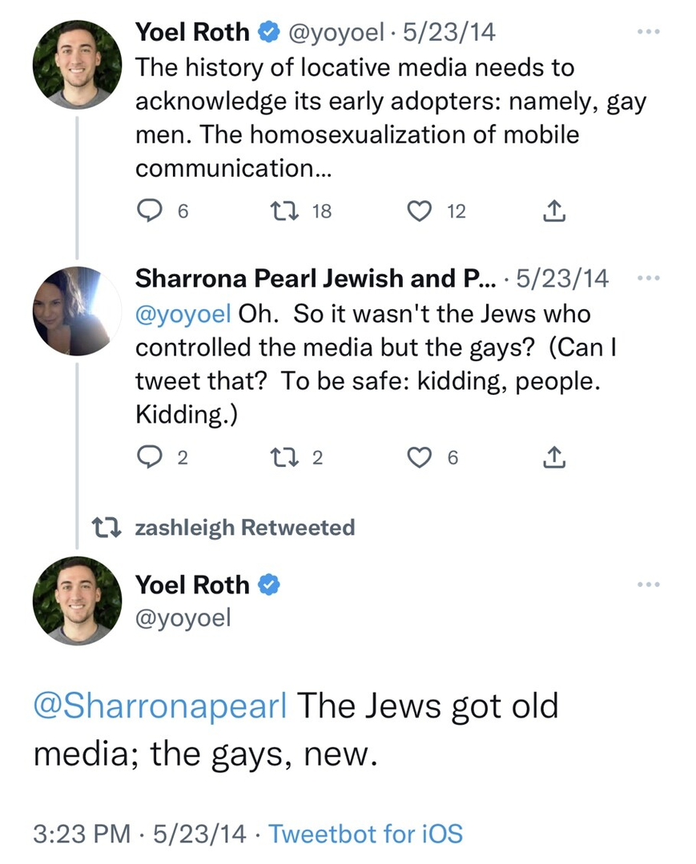Like Sharrona Pearl's tweet

tap(418, 457)
